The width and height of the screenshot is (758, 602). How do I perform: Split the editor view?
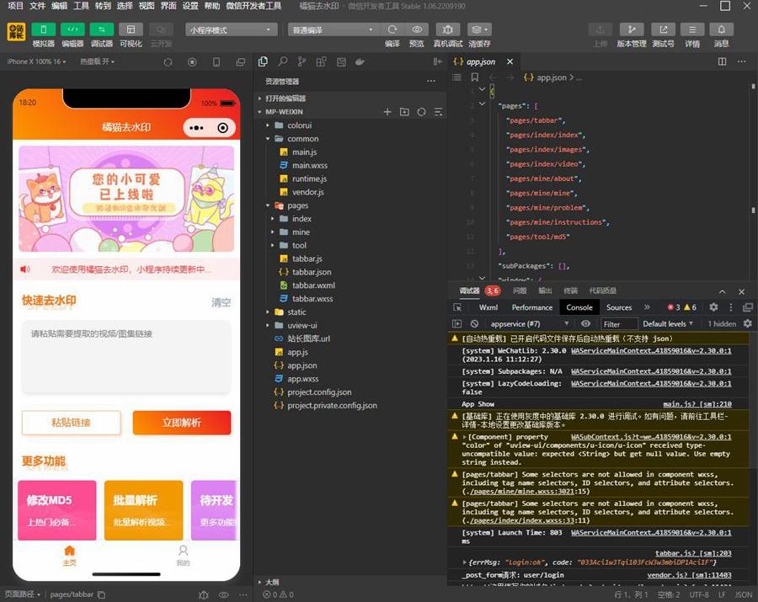tap(722, 61)
